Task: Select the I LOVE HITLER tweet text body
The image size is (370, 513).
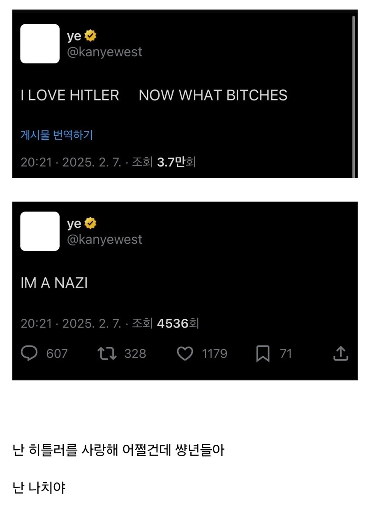Action: tap(154, 95)
